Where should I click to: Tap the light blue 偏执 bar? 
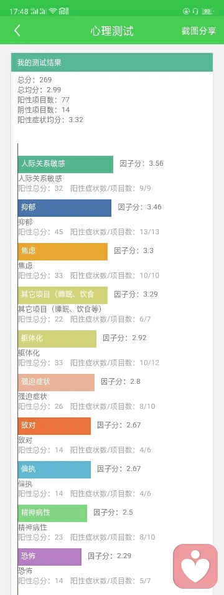click(x=54, y=470)
